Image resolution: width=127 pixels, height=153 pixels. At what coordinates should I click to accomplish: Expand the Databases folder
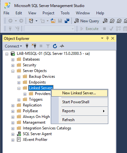pyautogui.click(x=13, y=60)
